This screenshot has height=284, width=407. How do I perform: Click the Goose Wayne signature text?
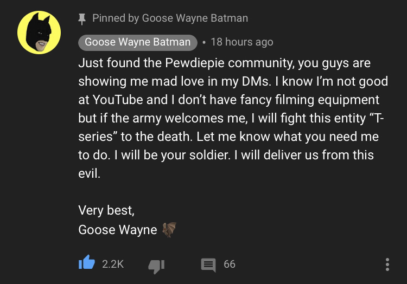(x=118, y=230)
